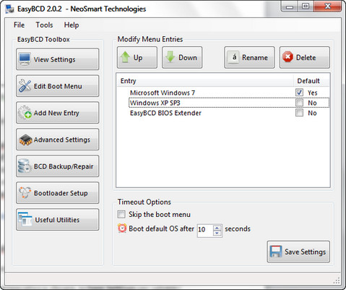346x290 pixels.
Task: Click Useful Utilities windows icon
Action: (25, 219)
